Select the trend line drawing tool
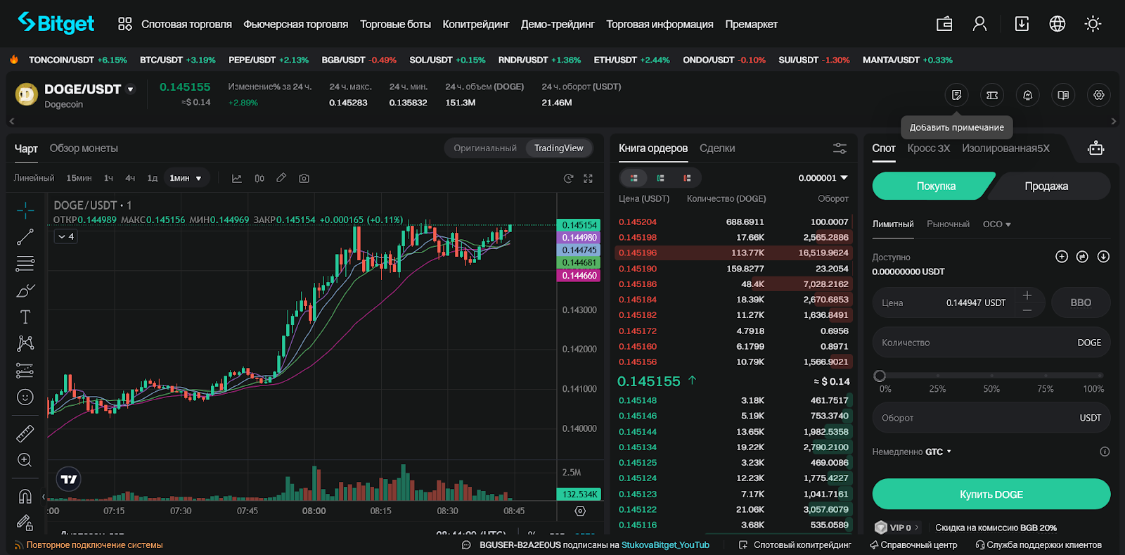 click(x=25, y=237)
